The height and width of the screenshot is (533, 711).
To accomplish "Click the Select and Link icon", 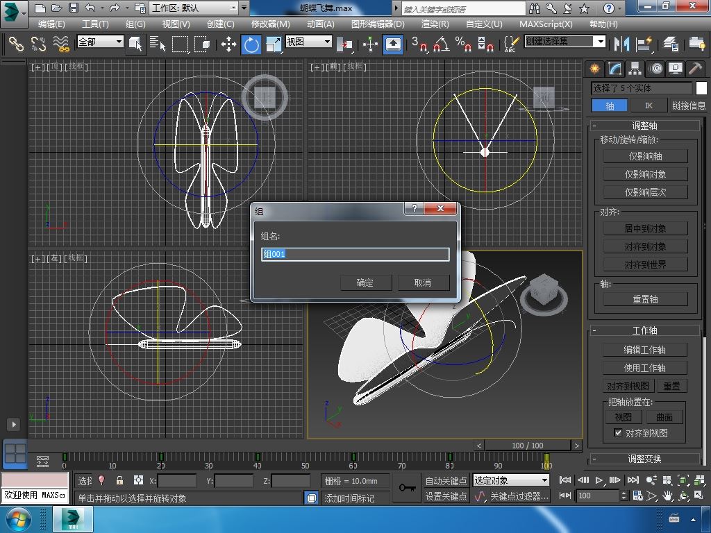I will (16, 44).
